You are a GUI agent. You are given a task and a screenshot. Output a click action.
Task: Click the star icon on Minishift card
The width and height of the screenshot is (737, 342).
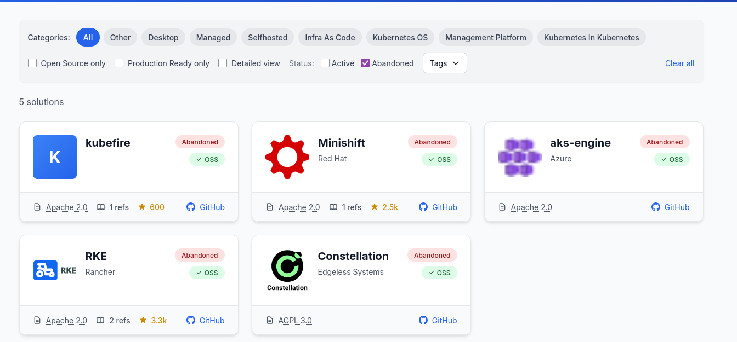point(375,207)
